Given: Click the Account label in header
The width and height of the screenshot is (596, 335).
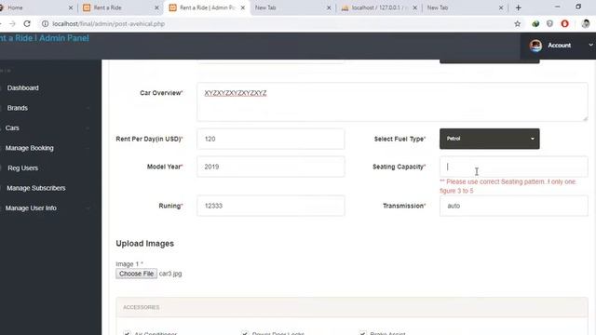Looking at the screenshot, I should [559, 46].
